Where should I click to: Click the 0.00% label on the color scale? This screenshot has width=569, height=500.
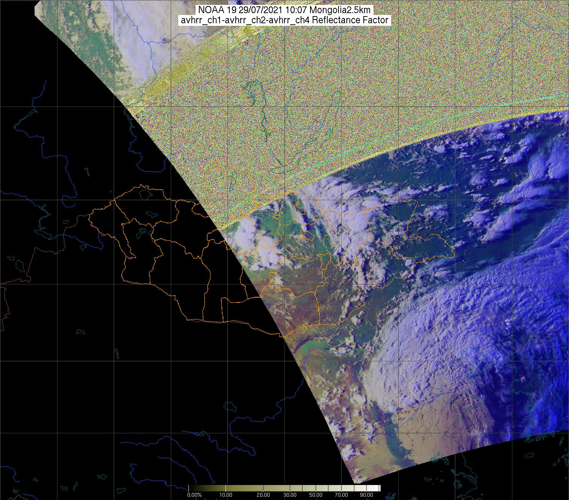pos(195,496)
